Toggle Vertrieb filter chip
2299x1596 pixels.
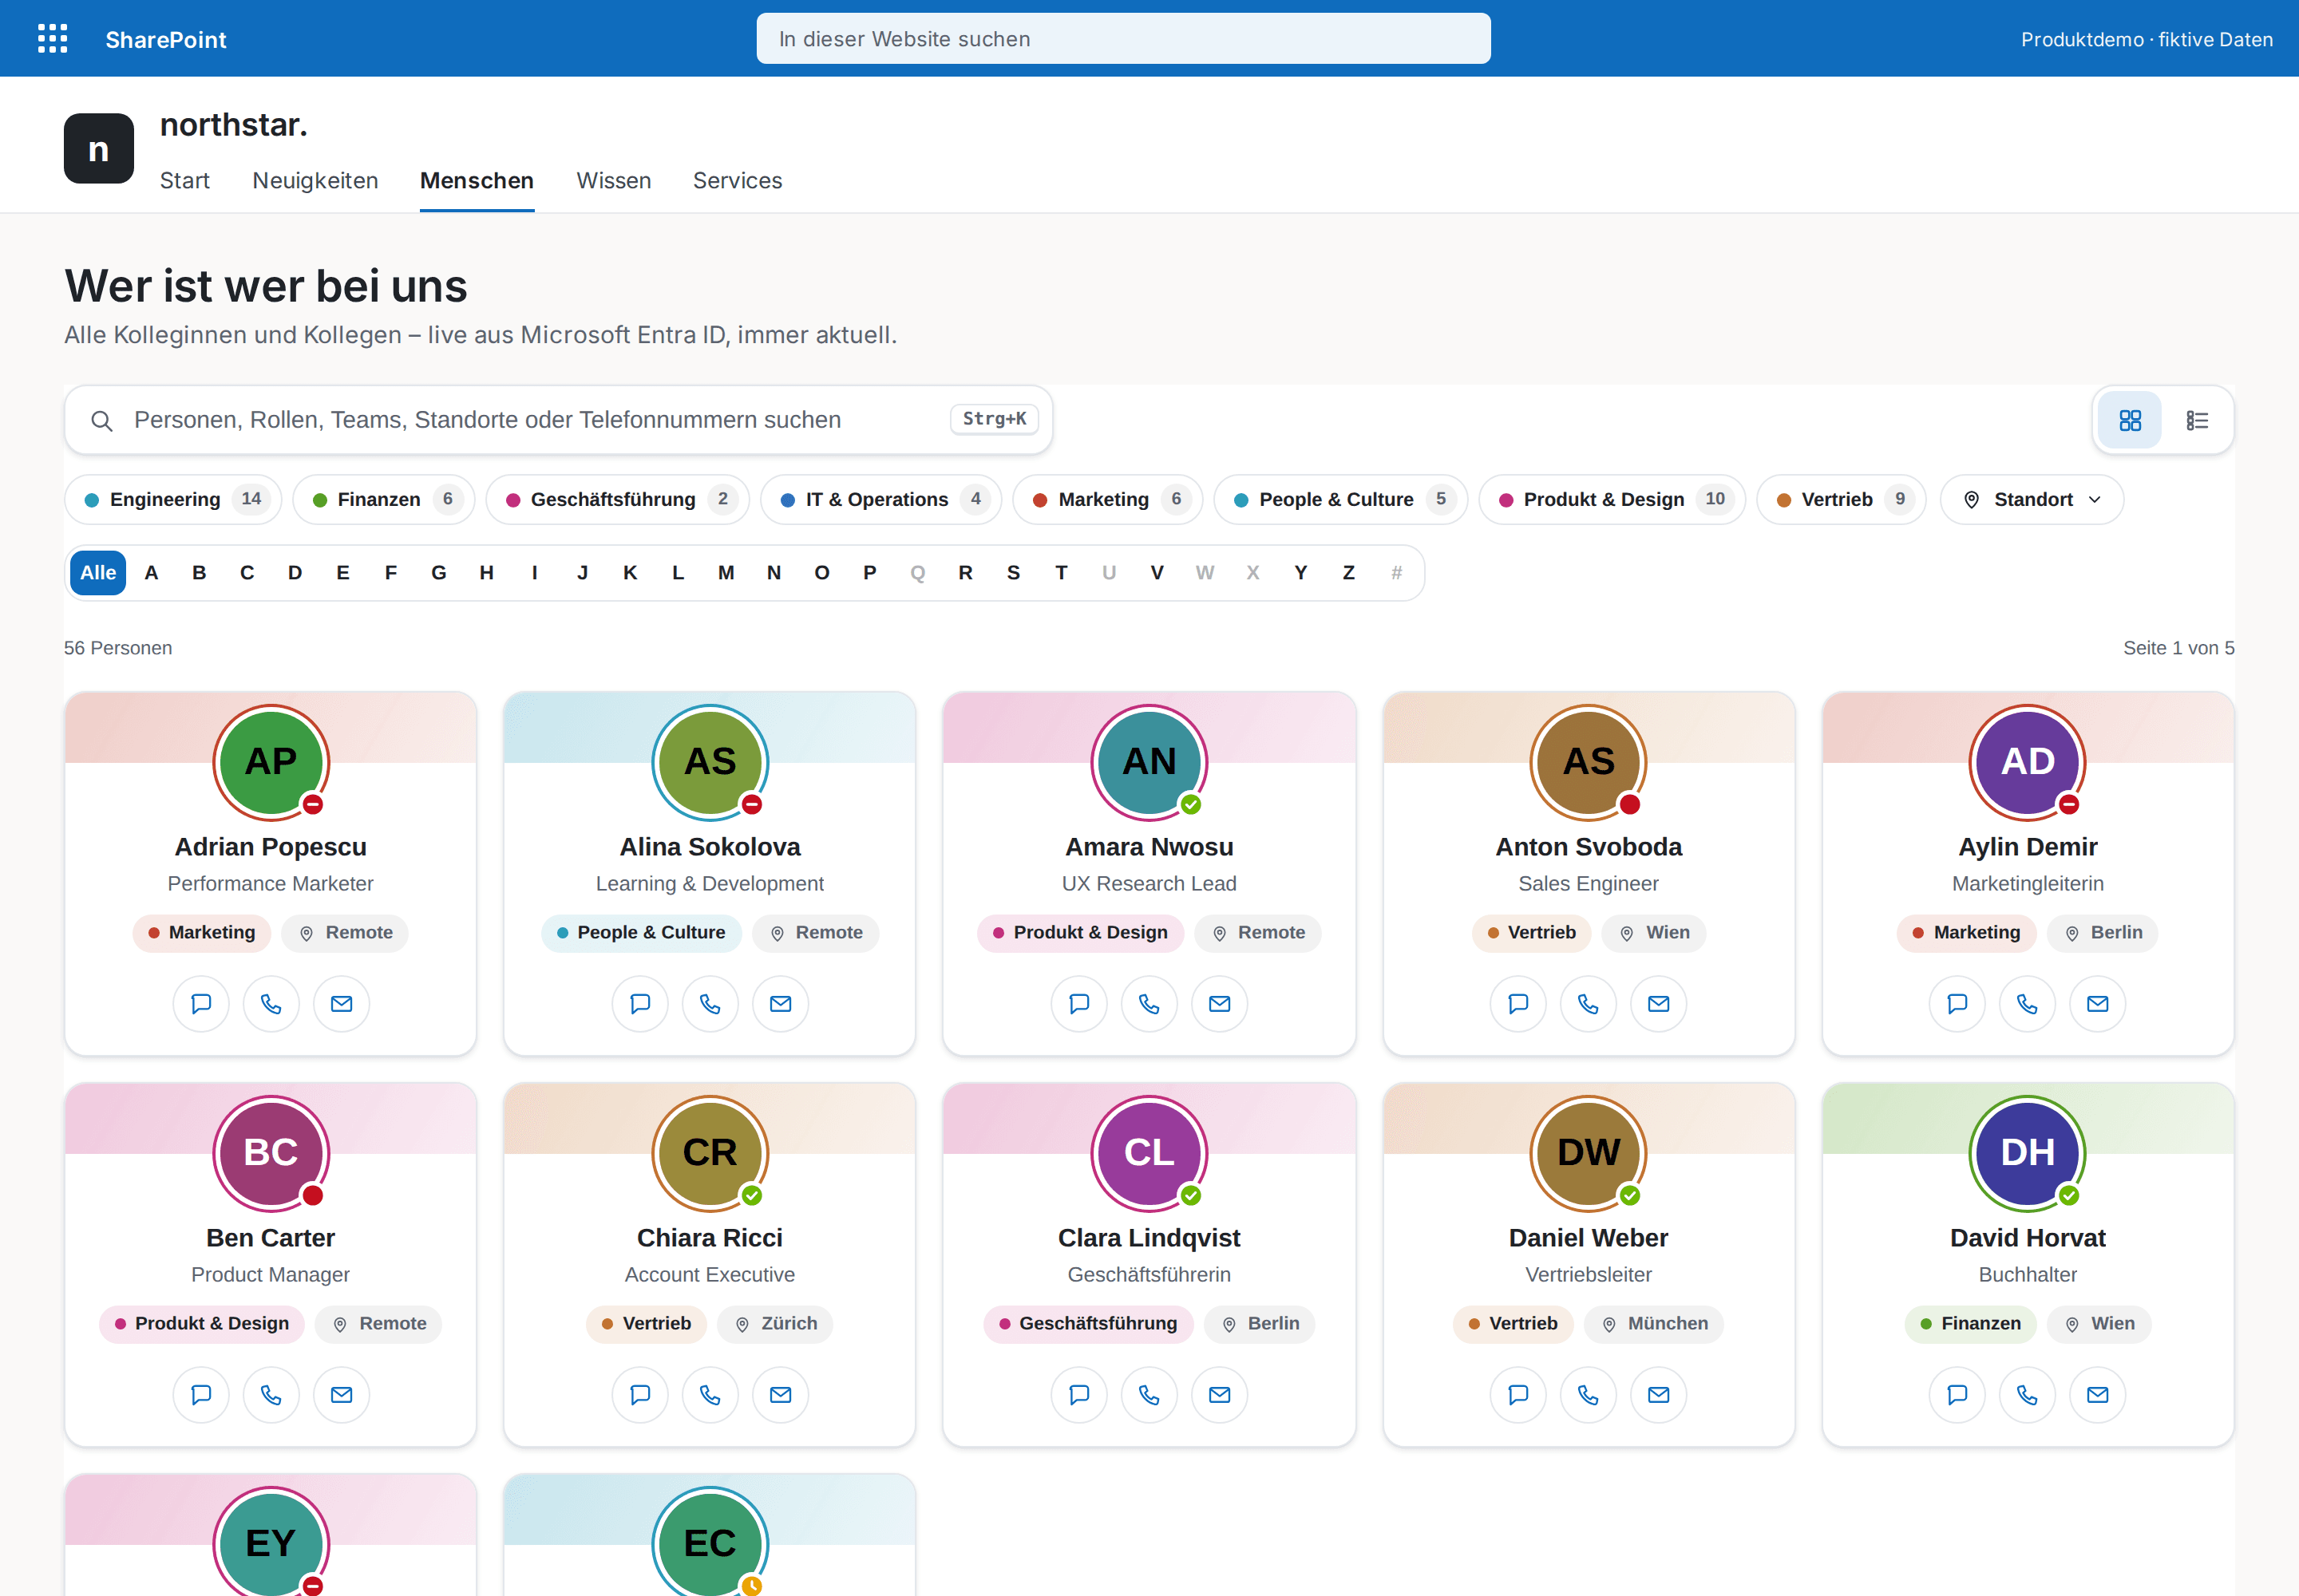(x=1841, y=499)
